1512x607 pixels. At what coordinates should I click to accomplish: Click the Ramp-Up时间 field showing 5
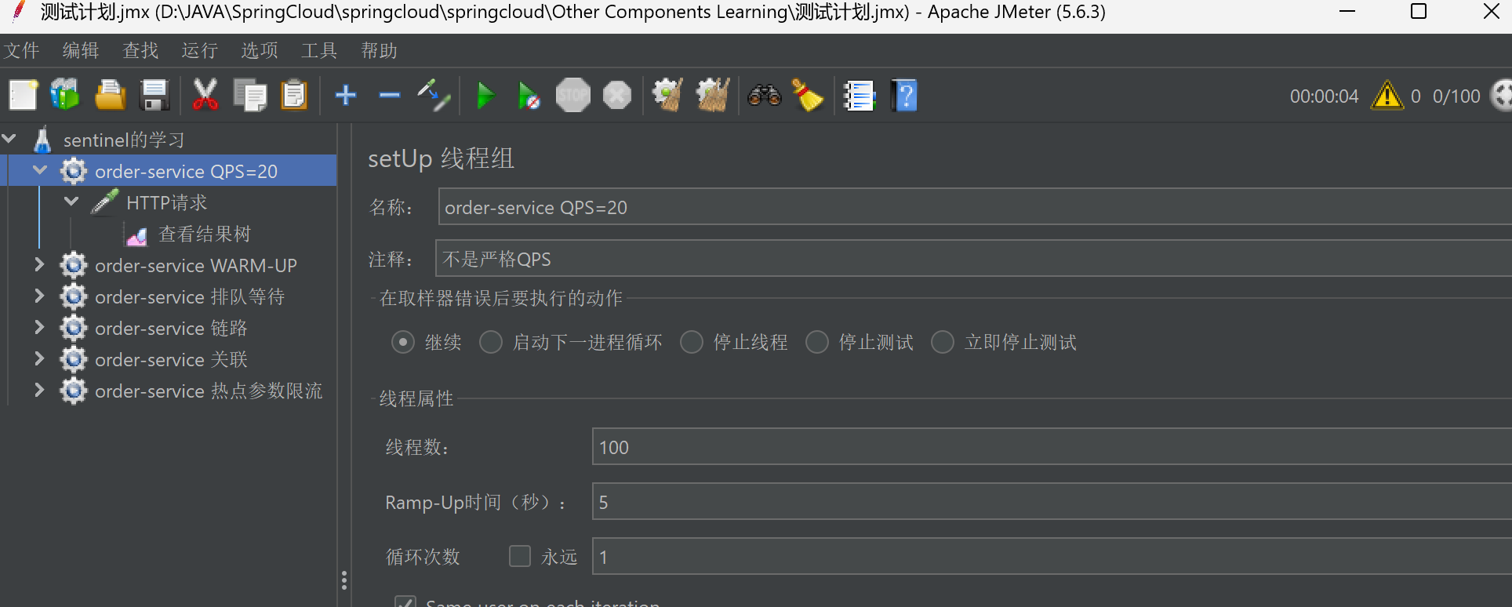point(1052,501)
